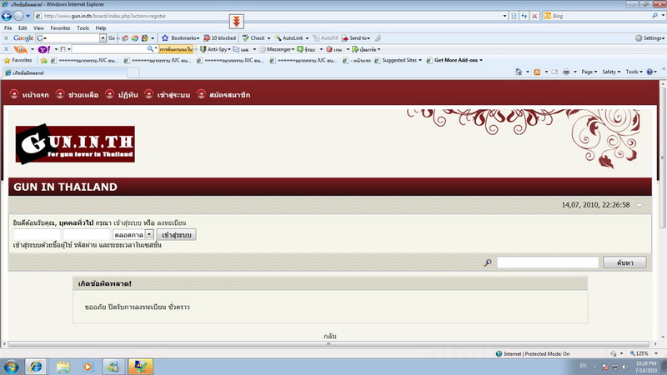Open the Favorites menu in menu bar
This screenshot has width=667, height=375.
point(59,27)
